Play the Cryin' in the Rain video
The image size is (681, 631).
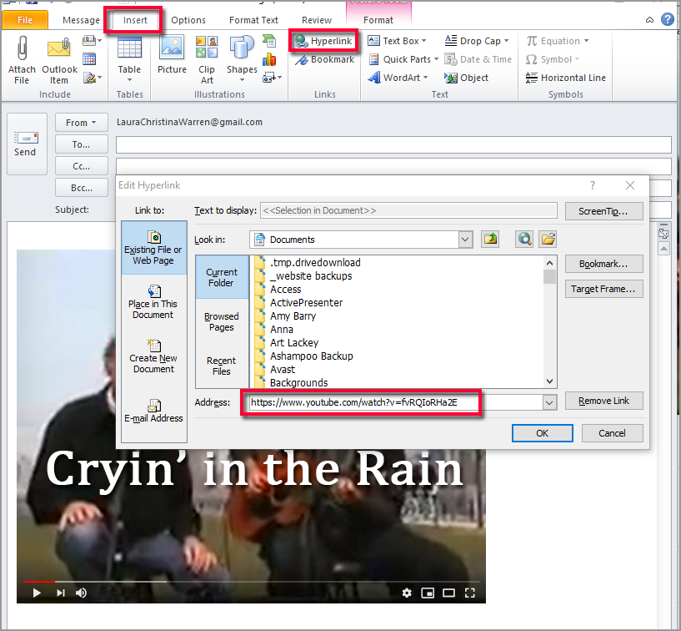point(37,593)
